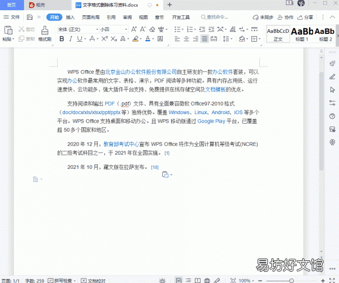
Task: Click the Save icon in quick access bar
Action: coord(29,17)
